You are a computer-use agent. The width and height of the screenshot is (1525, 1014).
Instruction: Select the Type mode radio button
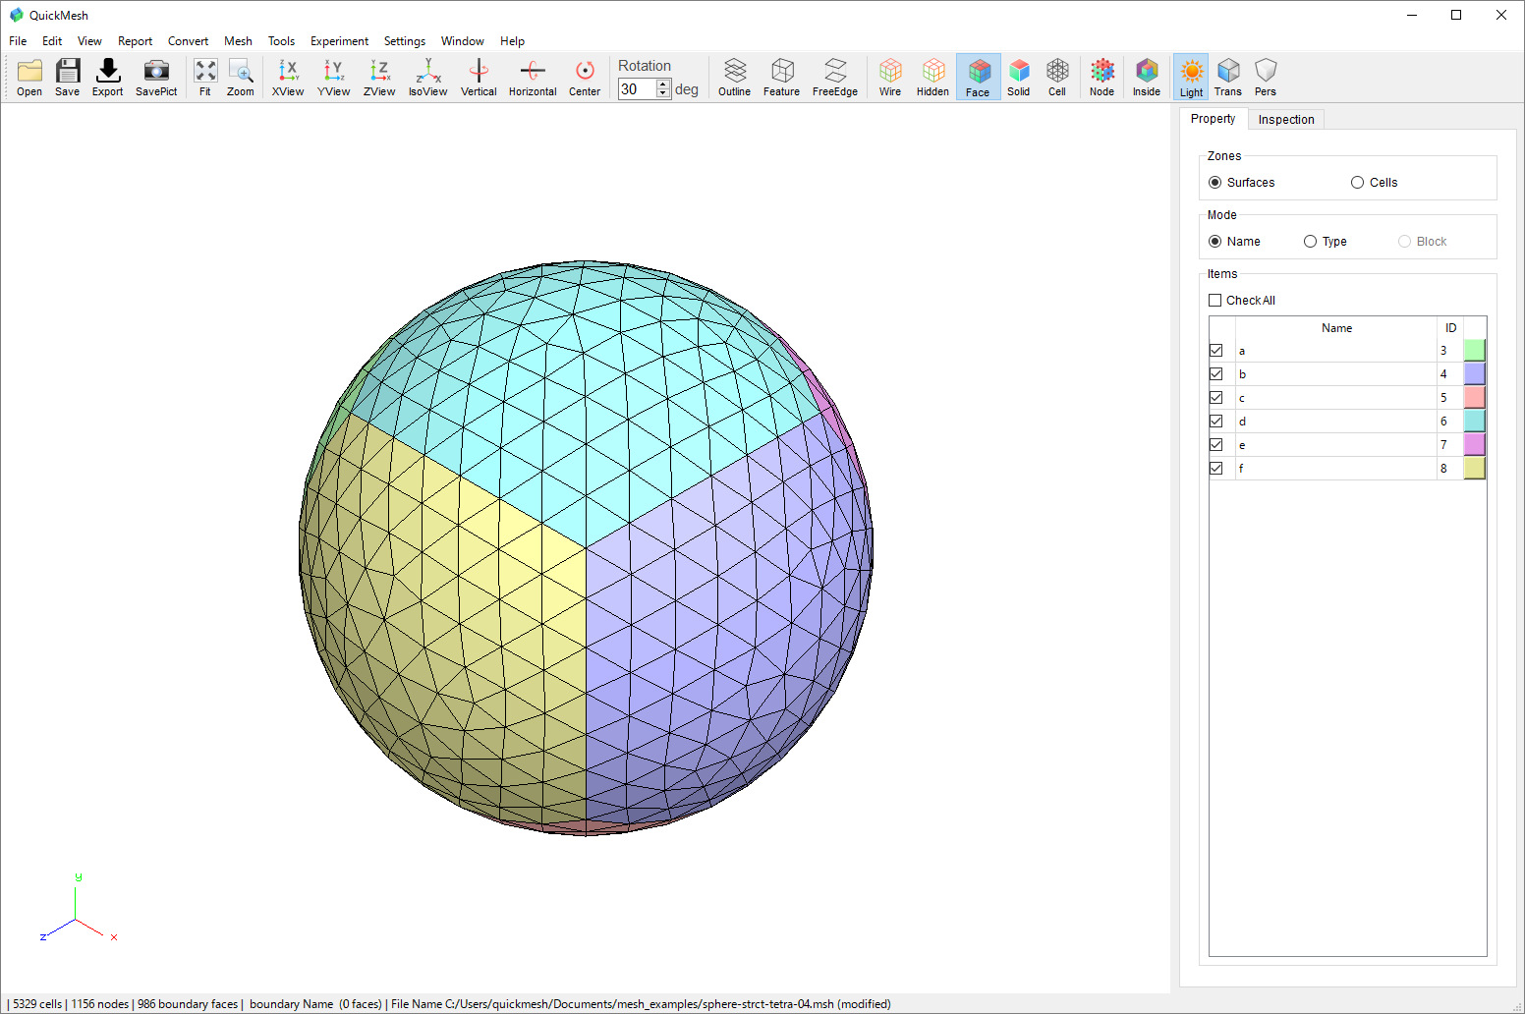click(1310, 242)
